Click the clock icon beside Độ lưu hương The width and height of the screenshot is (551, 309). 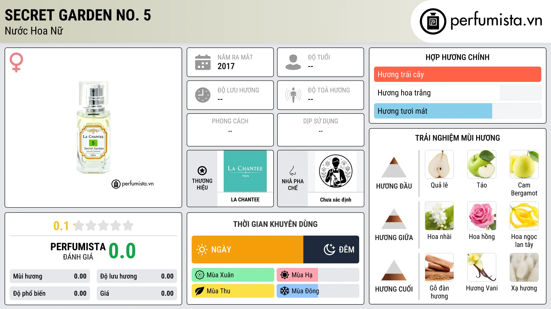click(x=203, y=95)
